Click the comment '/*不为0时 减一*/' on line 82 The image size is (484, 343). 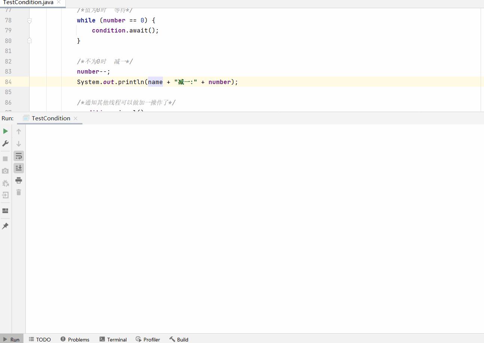tap(105, 61)
